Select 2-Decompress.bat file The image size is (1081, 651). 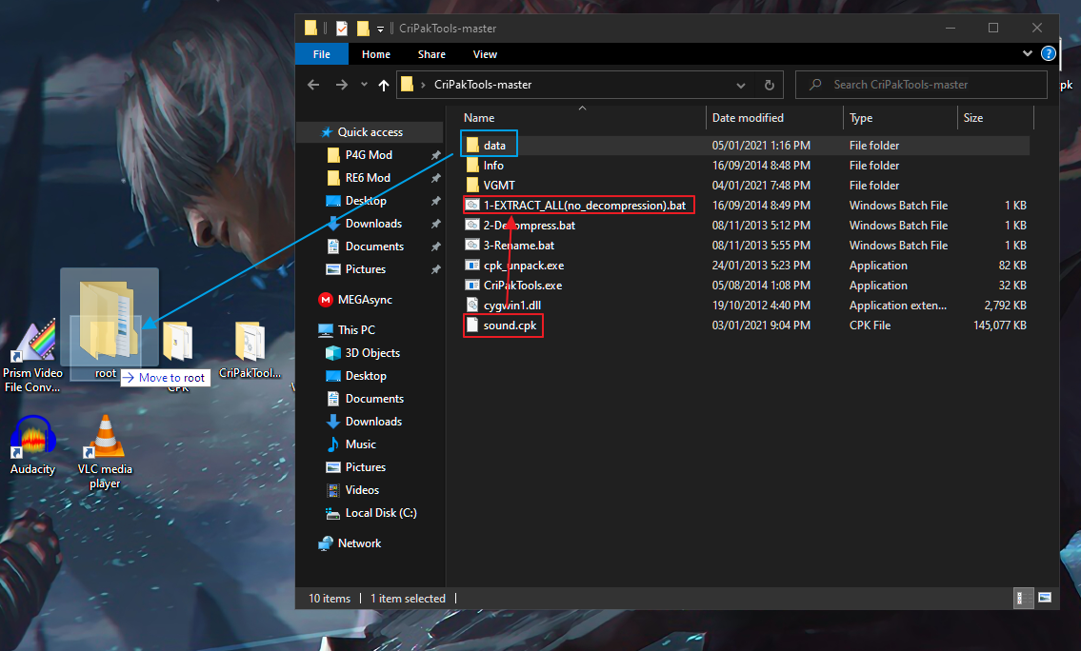(x=529, y=226)
